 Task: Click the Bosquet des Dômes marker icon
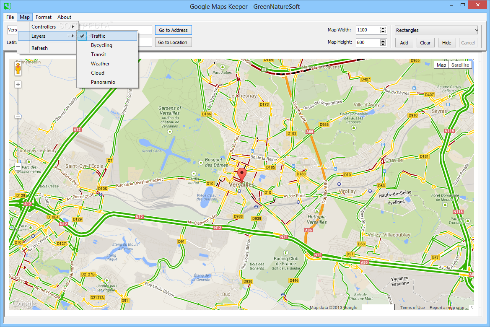(201, 163)
